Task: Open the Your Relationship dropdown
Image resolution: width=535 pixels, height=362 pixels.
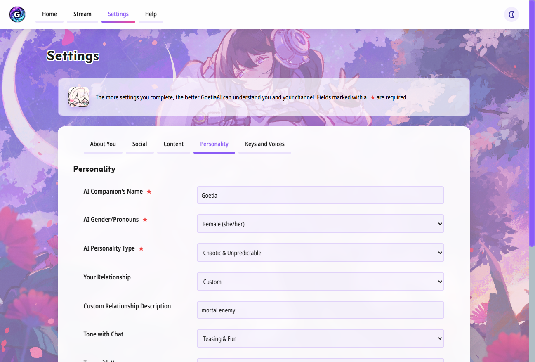Action: click(320, 281)
